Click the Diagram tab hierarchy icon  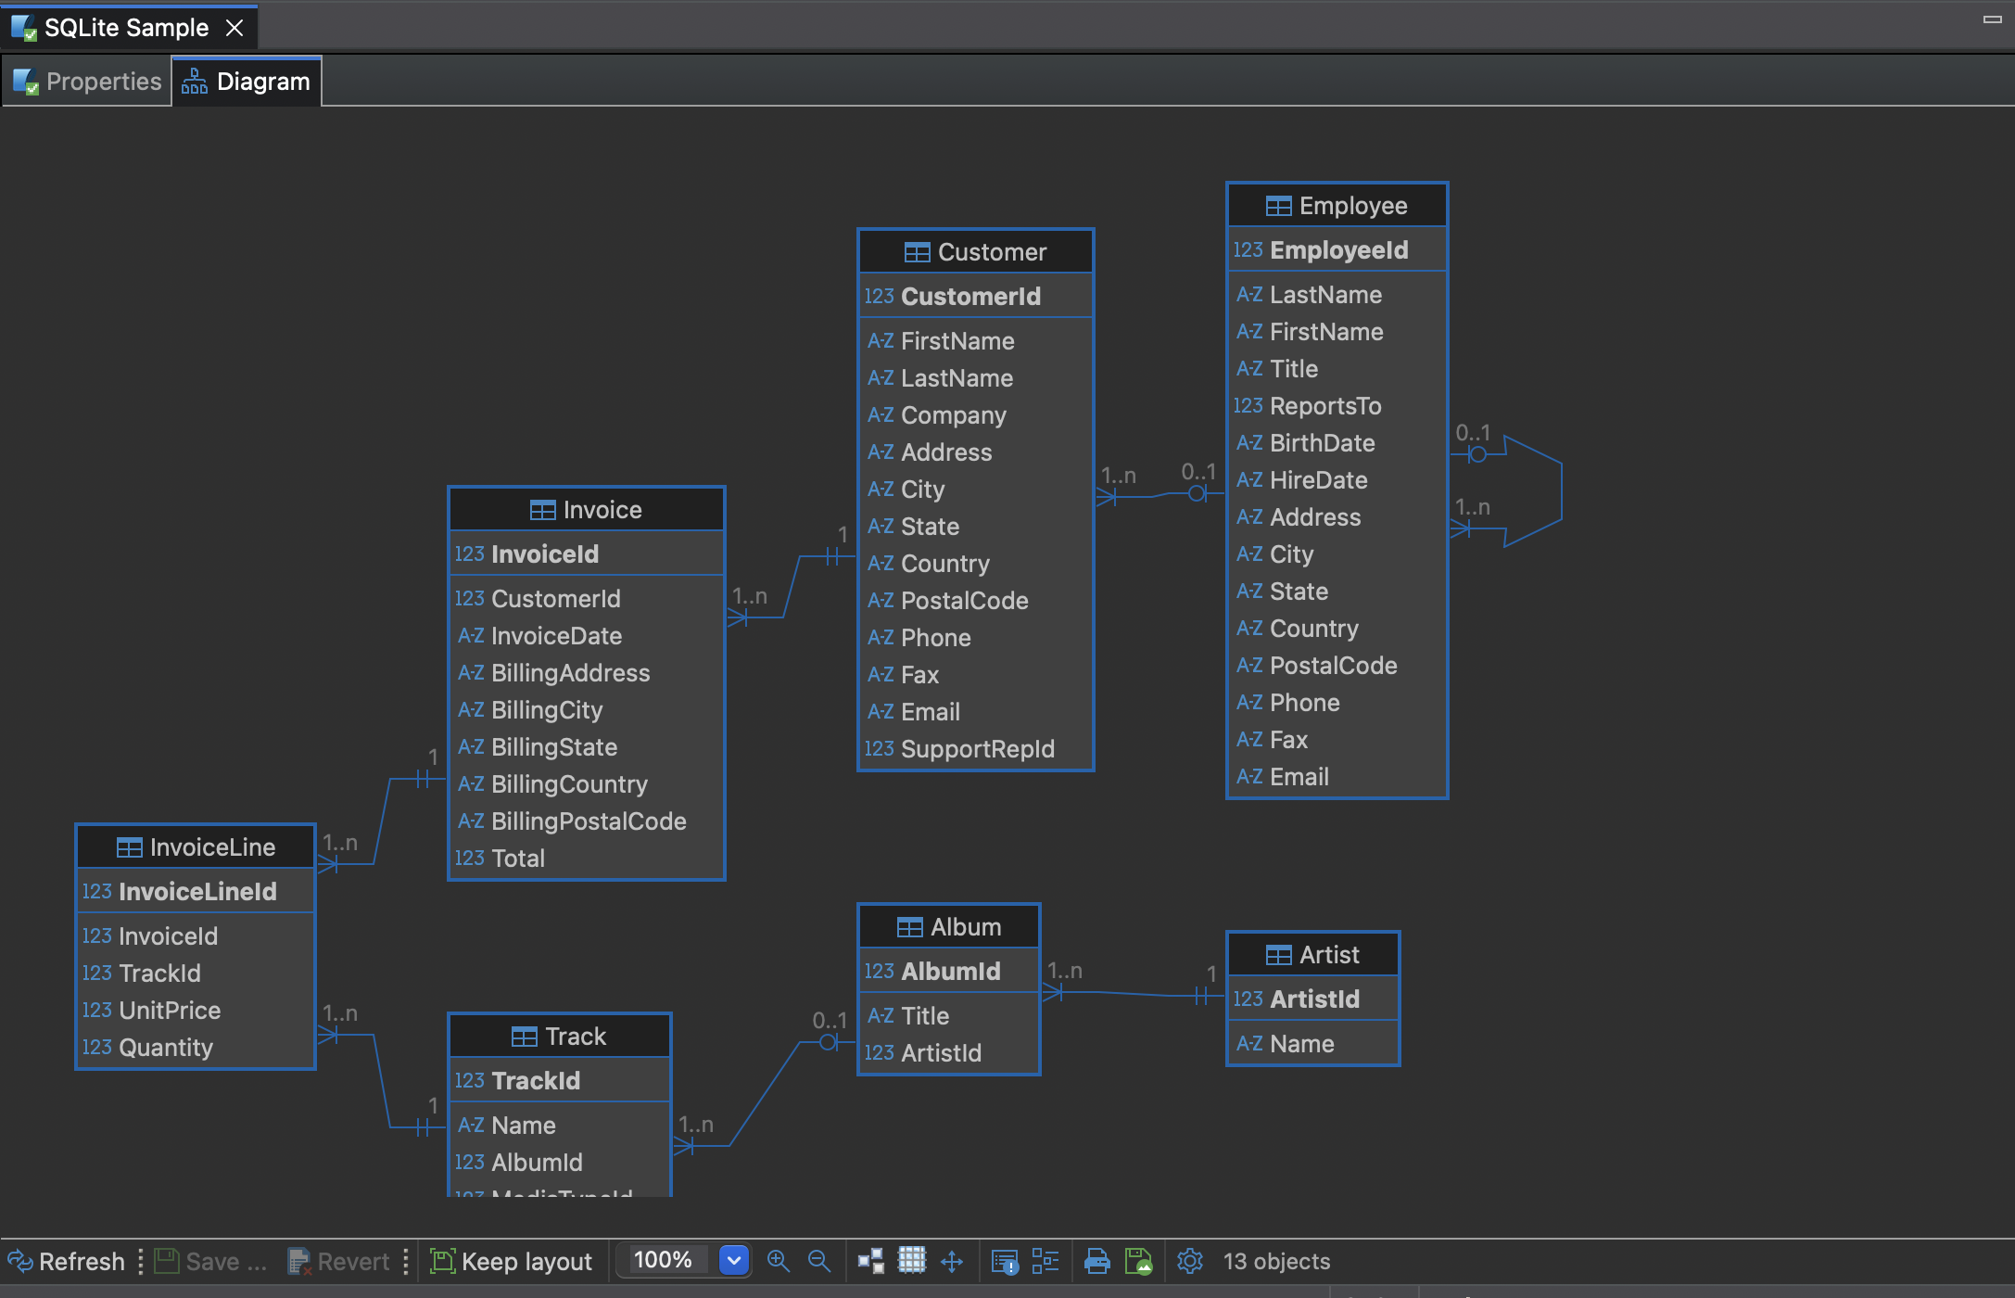pos(195,82)
